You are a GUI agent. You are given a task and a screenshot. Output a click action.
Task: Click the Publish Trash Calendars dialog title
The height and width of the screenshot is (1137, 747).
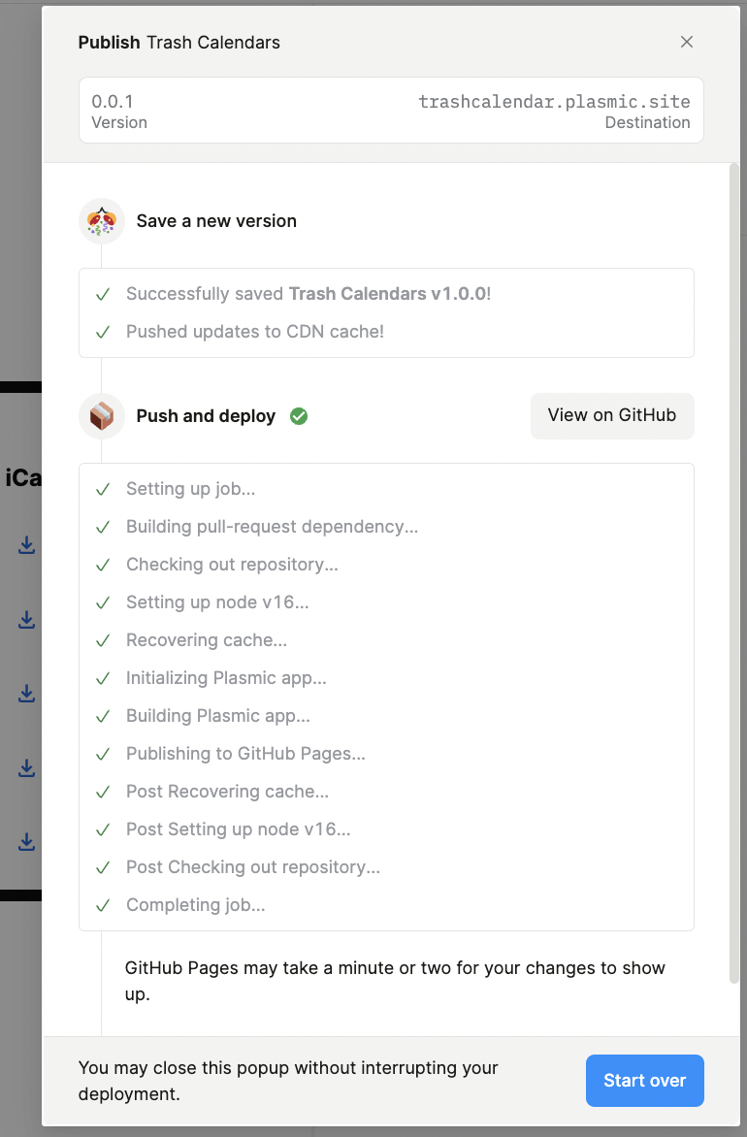179,43
